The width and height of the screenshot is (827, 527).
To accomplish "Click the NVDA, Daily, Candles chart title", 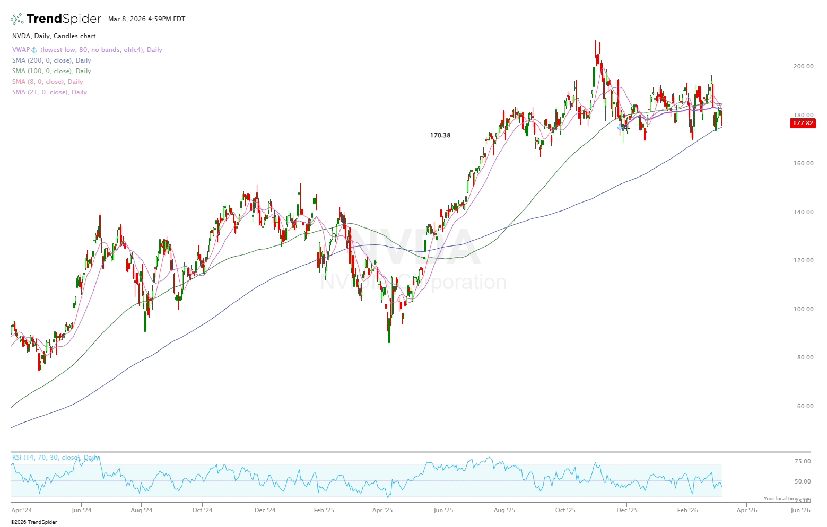I will [x=54, y=36].
